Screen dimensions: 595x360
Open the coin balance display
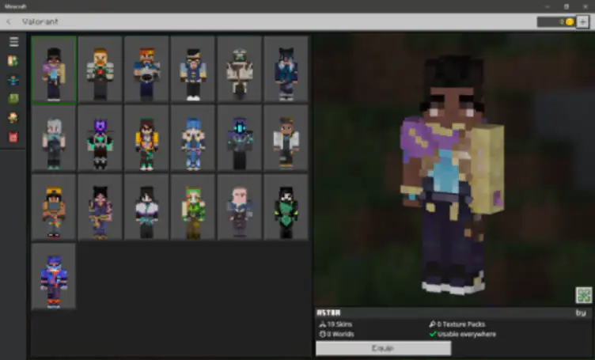click(556, 22)
